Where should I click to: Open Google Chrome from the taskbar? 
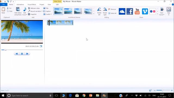click(x=84, y=96)
